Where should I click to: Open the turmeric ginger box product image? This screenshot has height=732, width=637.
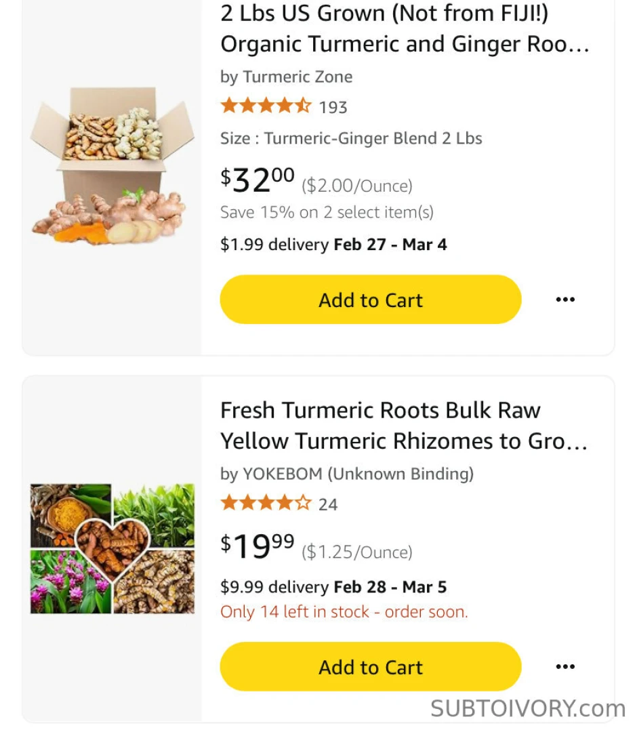pyautogui.click(x=112, y=167)
